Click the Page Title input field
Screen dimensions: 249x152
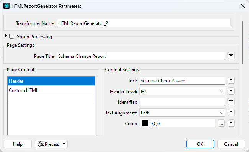tap(141, 56)
